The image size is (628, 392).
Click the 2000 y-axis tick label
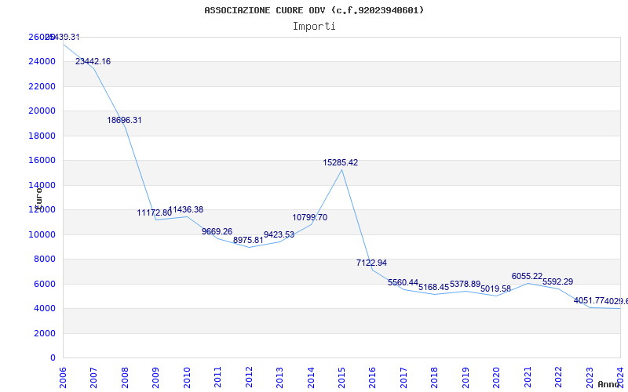[45, 333]
